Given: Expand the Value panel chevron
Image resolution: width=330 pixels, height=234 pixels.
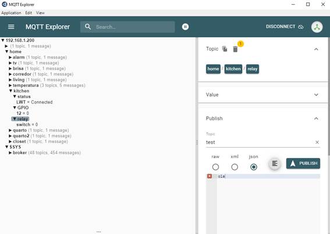Looking at the screenshot, I should [x=316, y=95].
